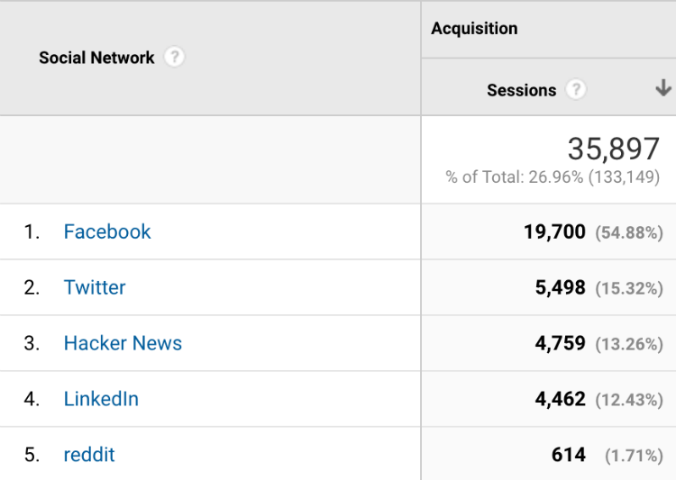Screen dimensions: 676x480
Task: Click the LinkedIn link
Action: click(x=101, y=399)
